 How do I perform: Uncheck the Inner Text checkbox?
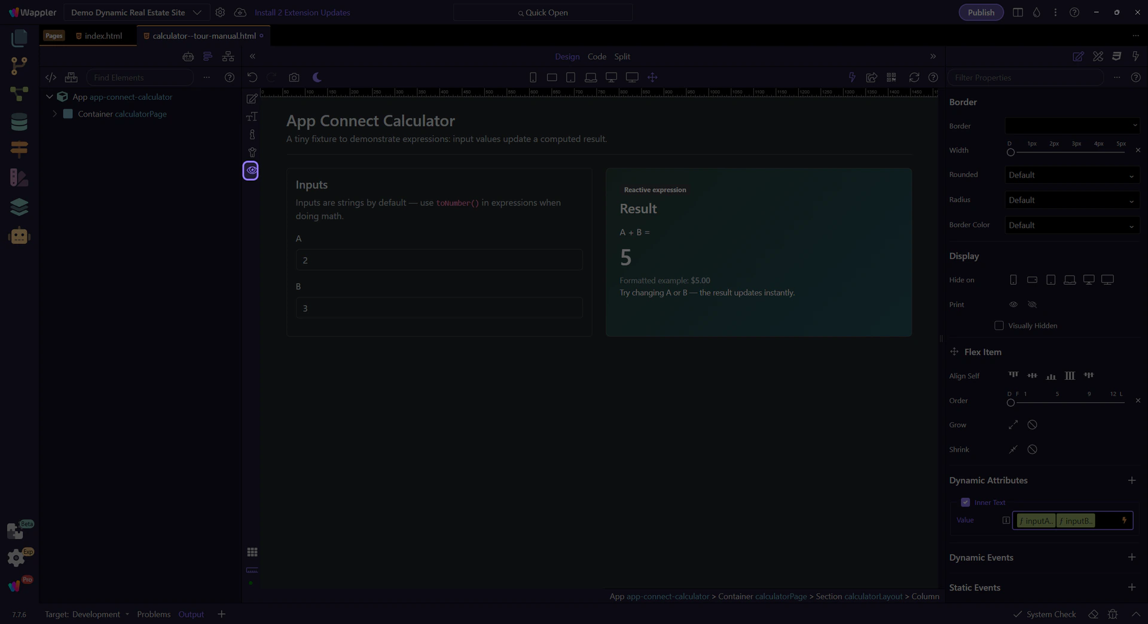click(x=965, y=503)
